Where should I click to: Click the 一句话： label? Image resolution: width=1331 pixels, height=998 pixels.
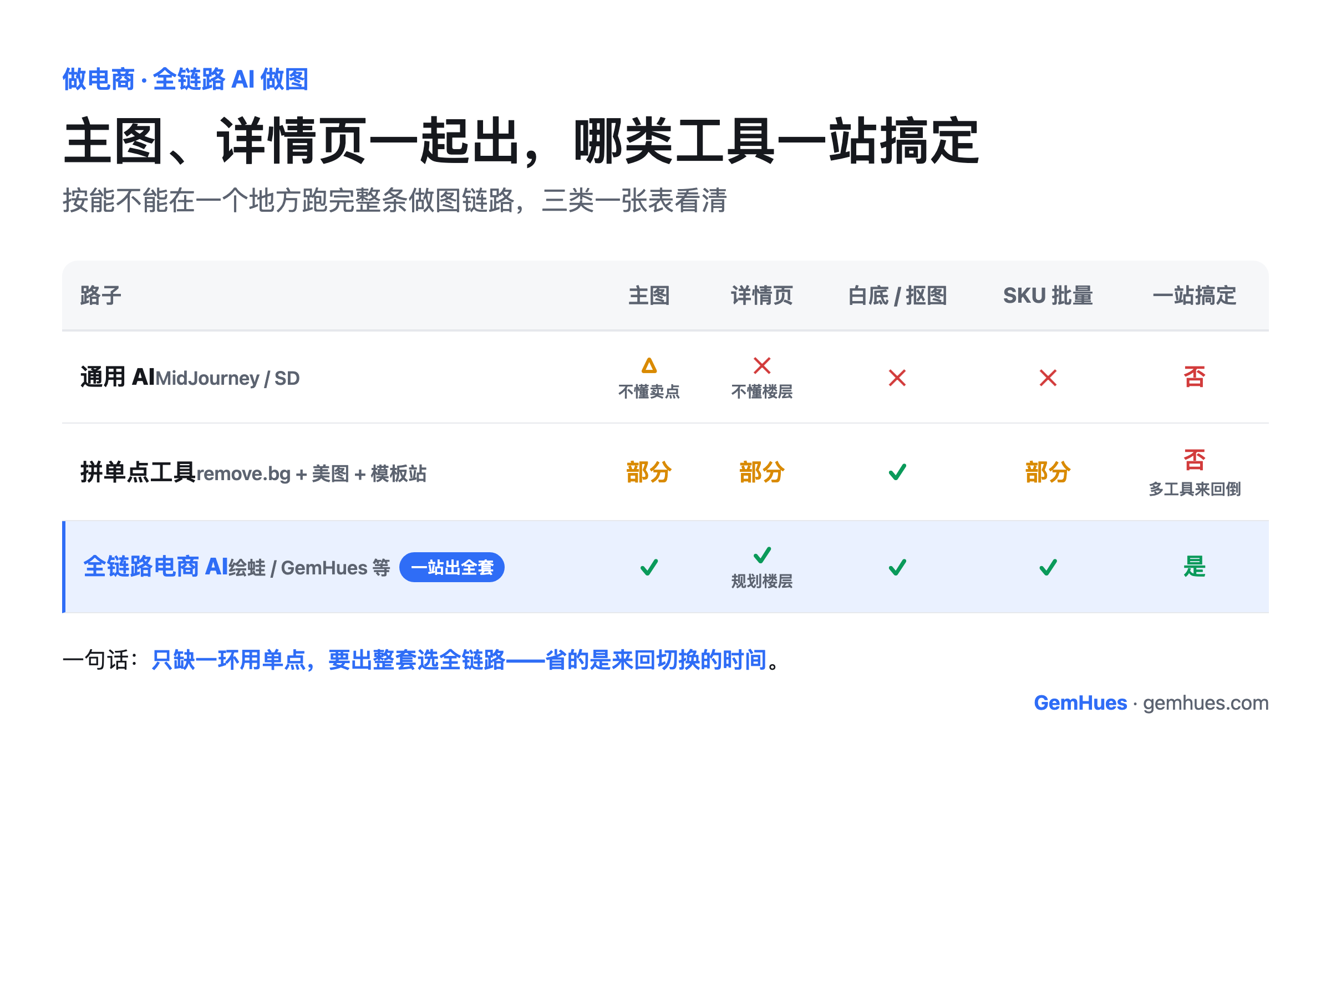tap(101, 660)
